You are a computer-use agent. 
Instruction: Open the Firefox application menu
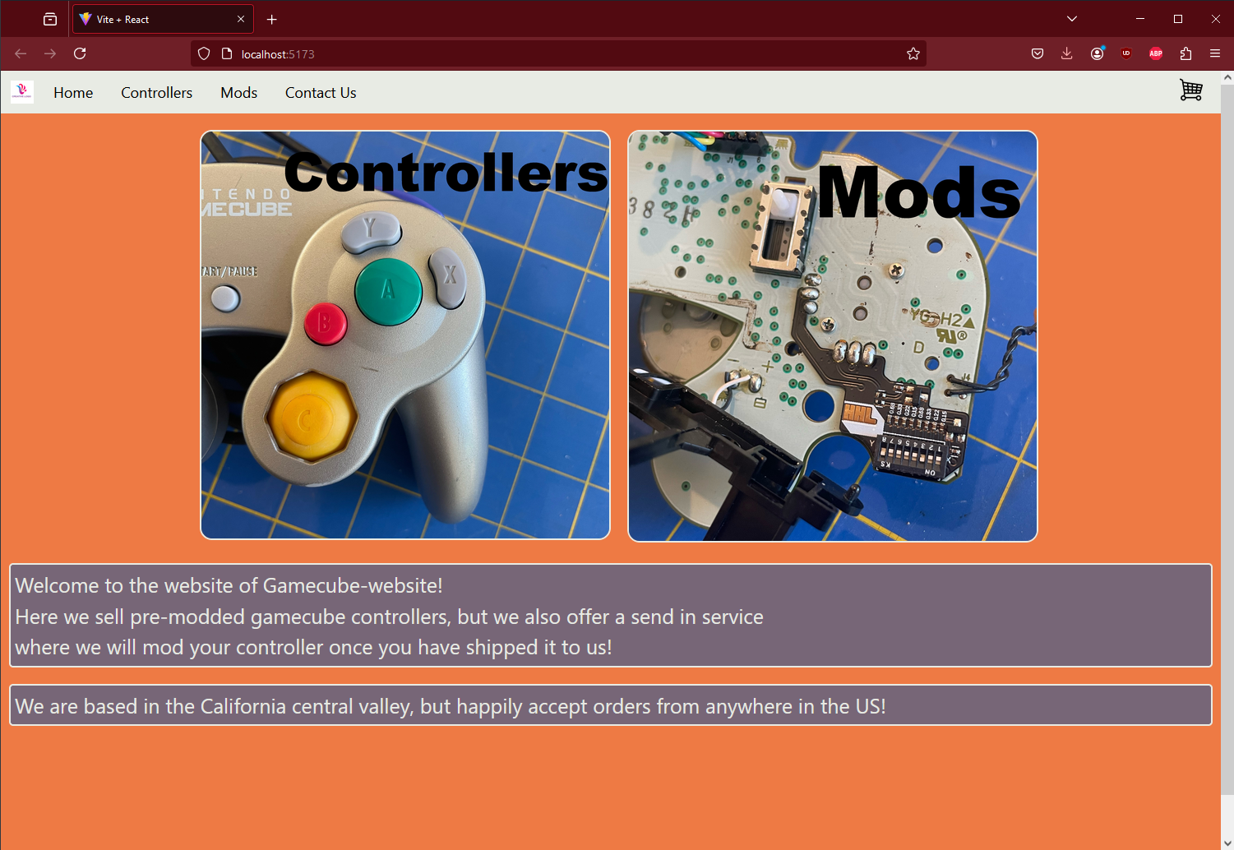(x=1214, y=53)
